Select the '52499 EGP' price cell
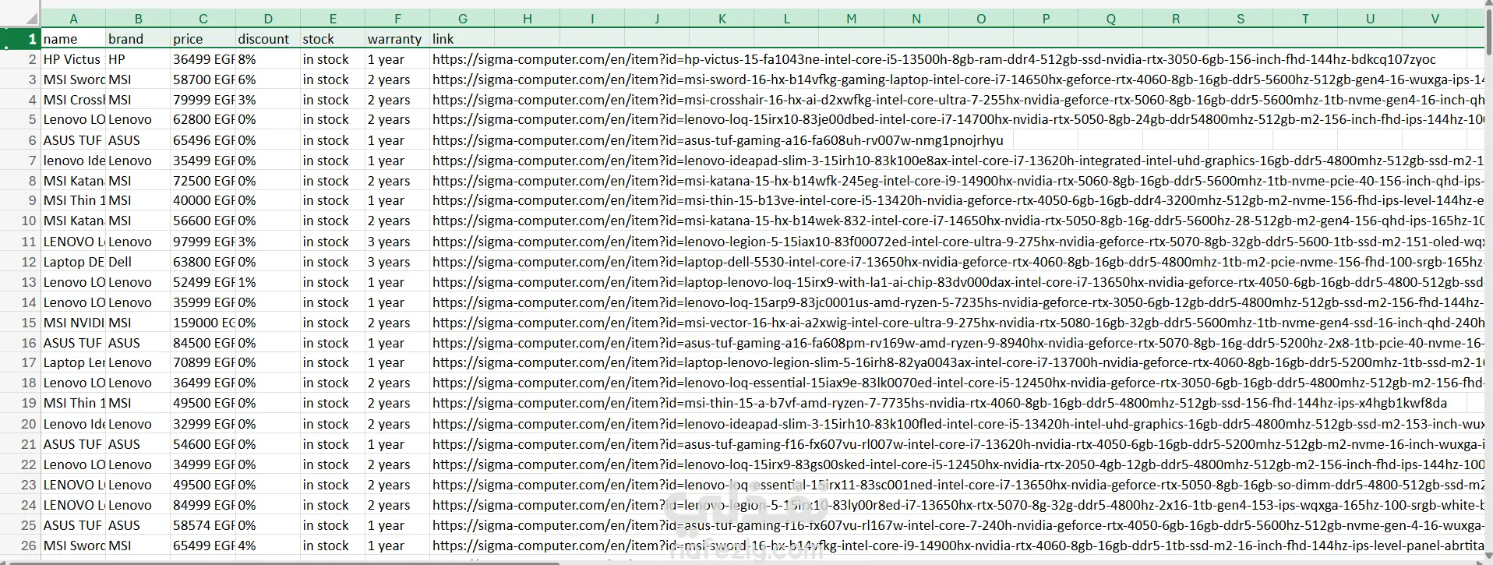Screen dimensions: 1493x565 click(x=203, y=282)
